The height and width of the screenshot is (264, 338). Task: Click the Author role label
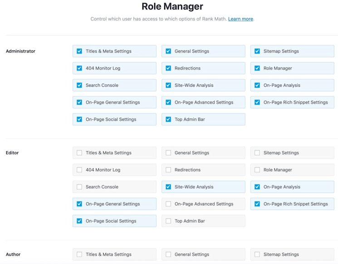pos(13,254)
